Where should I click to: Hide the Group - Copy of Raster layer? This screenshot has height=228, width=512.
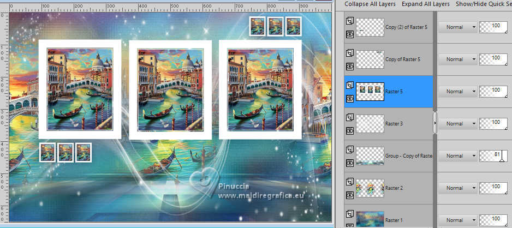[350, 163]
